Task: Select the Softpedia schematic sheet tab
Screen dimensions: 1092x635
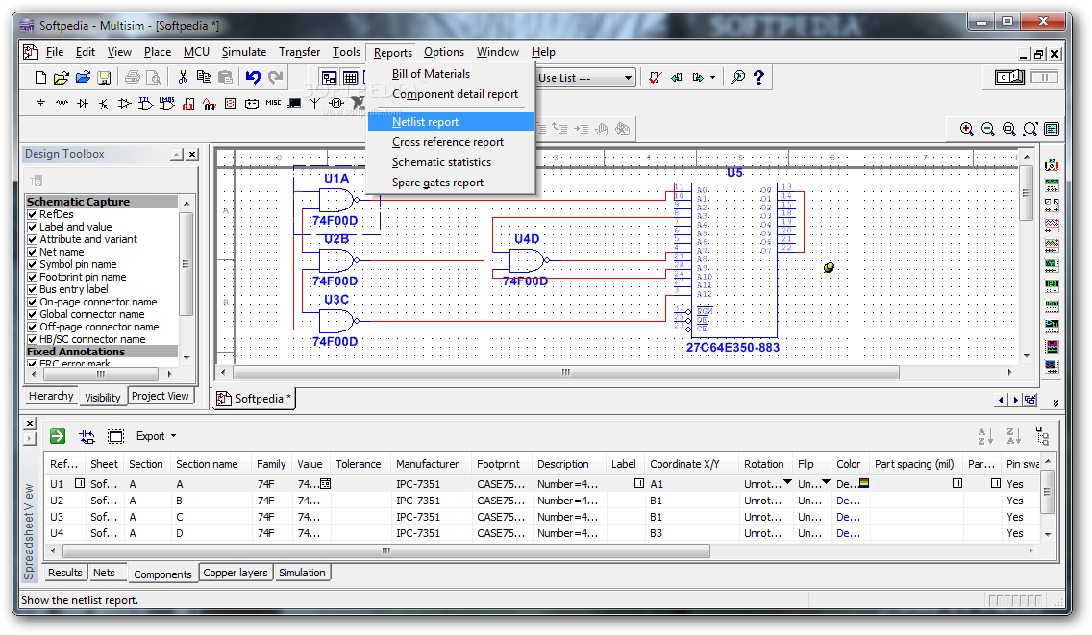Action: pos(255,399)
